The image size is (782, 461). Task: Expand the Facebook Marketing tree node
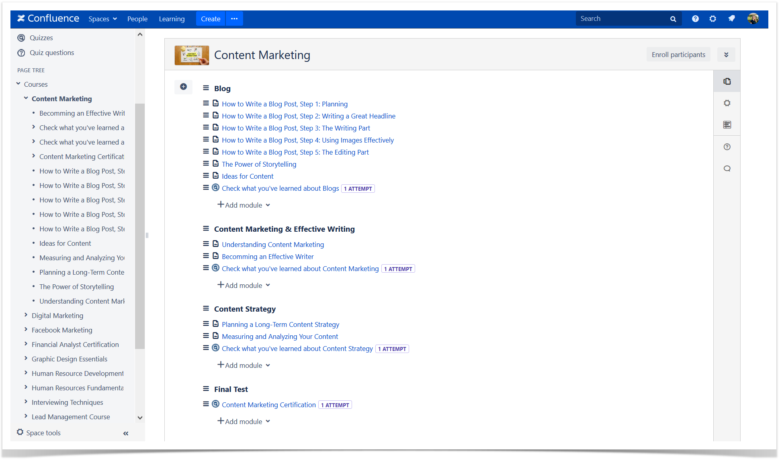pos(26,330)
